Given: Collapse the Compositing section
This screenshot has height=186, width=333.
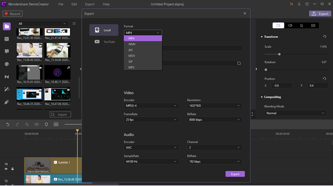Looking at the screenshot, I should pos(262,97).
